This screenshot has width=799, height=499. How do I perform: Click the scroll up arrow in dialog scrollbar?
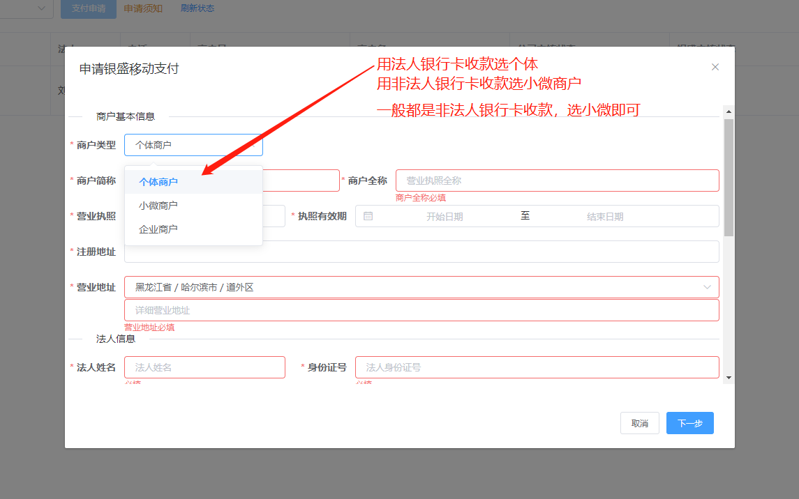729,112
